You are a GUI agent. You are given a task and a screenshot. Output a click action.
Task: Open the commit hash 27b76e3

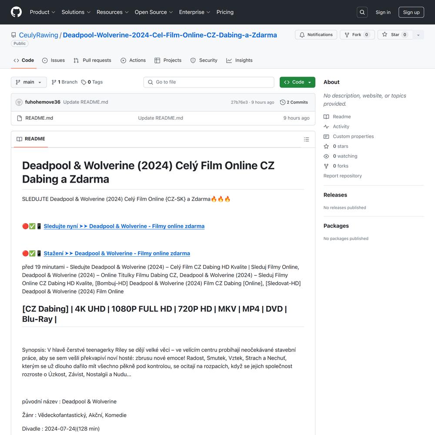click(x=239, y=102)
